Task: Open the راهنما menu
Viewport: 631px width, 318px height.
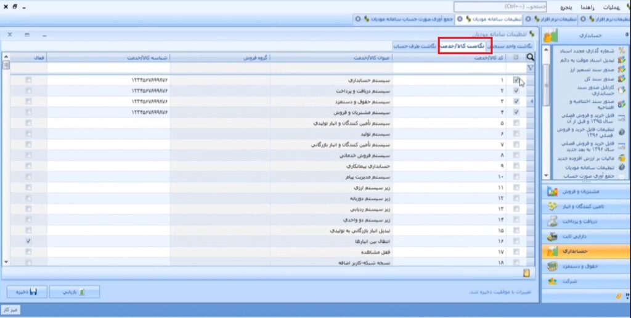Action: [588, 7]
